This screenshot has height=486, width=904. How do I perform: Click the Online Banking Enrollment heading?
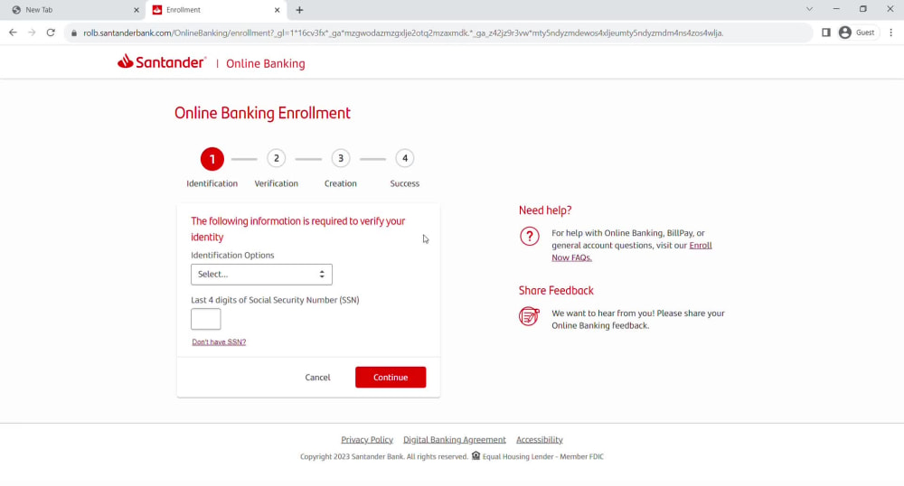pos(262,113)
